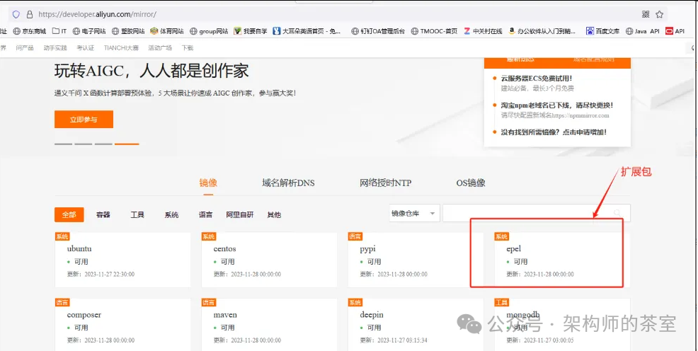Viewport: 698px width, 351px height.
Task: Click the QR code icon in address bar
Action: pos(646,14)
